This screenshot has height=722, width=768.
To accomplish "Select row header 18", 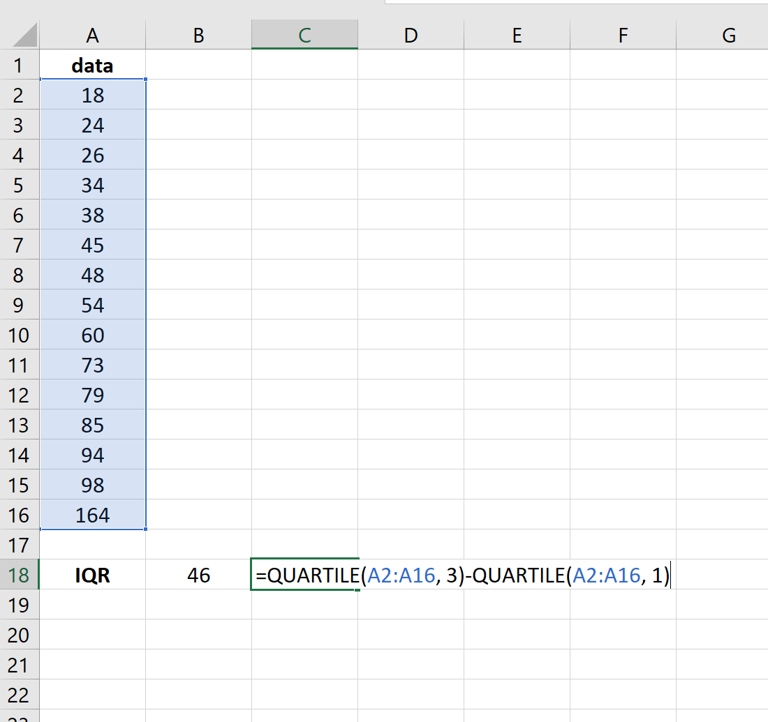I will [19, 575].
